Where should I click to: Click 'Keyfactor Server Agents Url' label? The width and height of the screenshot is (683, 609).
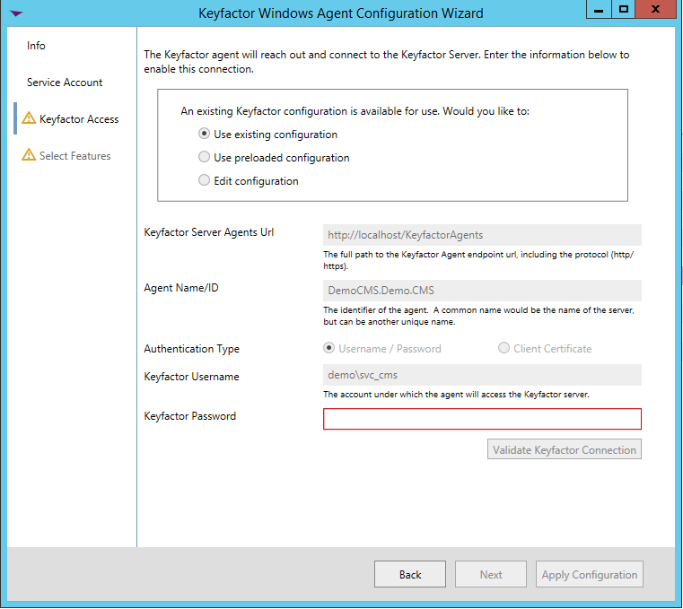[x=208, y=232]
